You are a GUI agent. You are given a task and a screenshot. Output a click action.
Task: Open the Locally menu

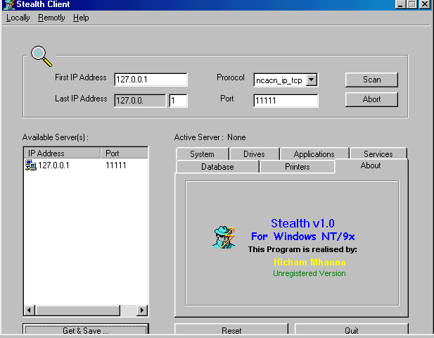18,18
